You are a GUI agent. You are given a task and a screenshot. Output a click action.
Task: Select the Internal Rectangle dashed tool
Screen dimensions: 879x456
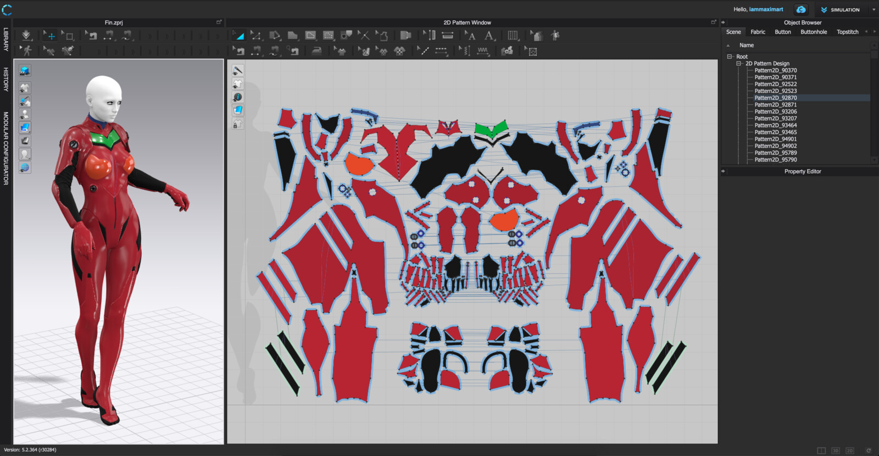click(329, 36)
